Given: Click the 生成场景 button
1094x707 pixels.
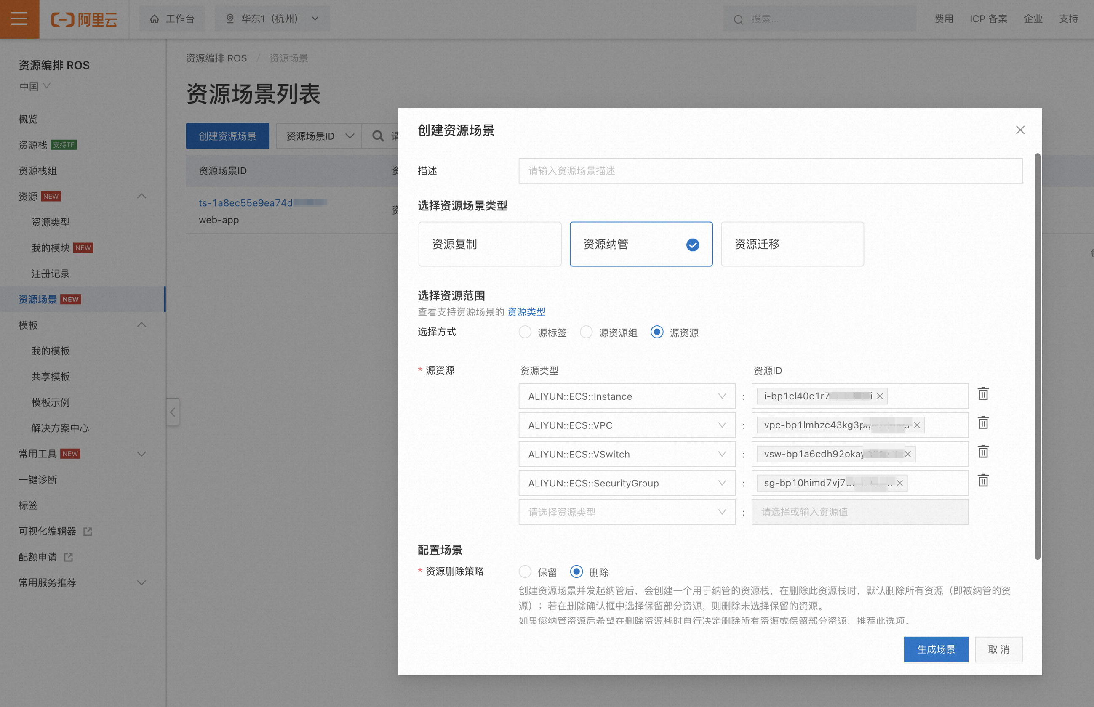Looking at the screenshot, I should pos(936,649).
